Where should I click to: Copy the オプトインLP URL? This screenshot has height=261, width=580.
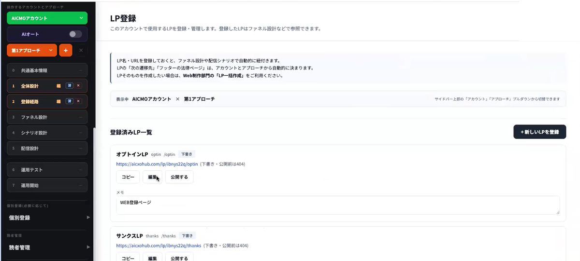(x=128, y=177)
